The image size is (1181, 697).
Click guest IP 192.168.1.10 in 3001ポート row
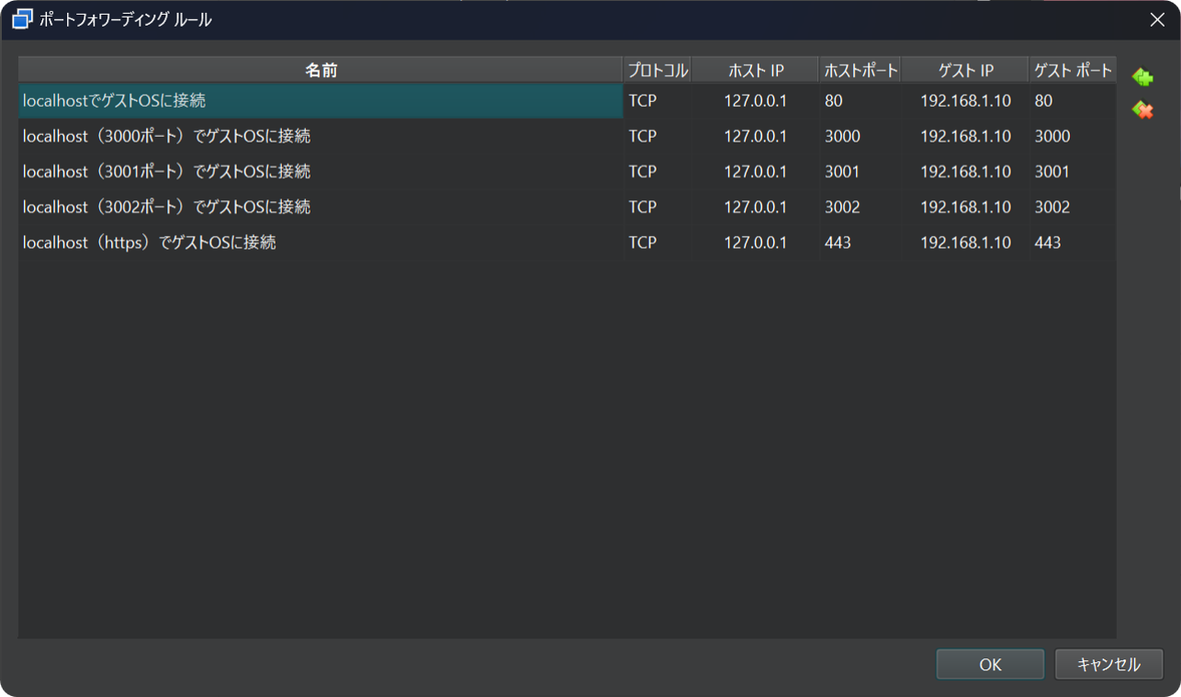(966, 172)
